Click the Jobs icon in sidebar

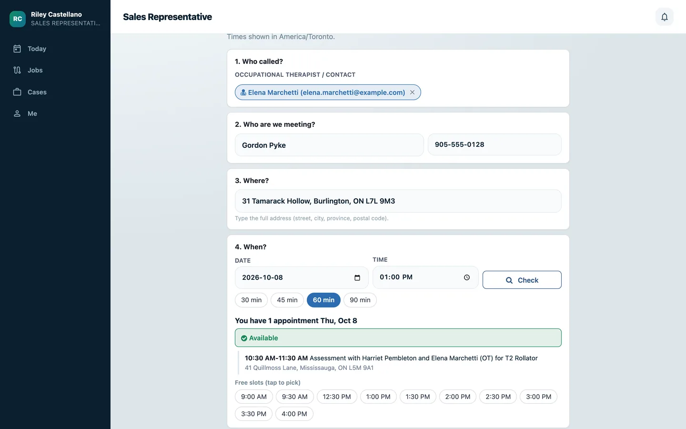point(17,70)
